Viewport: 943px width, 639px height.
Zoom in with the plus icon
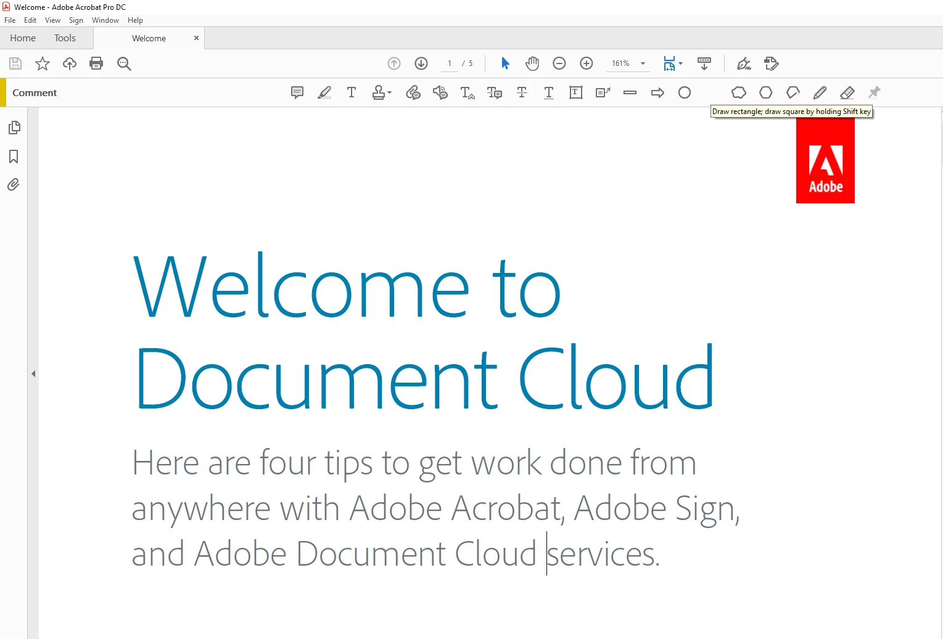587,63
